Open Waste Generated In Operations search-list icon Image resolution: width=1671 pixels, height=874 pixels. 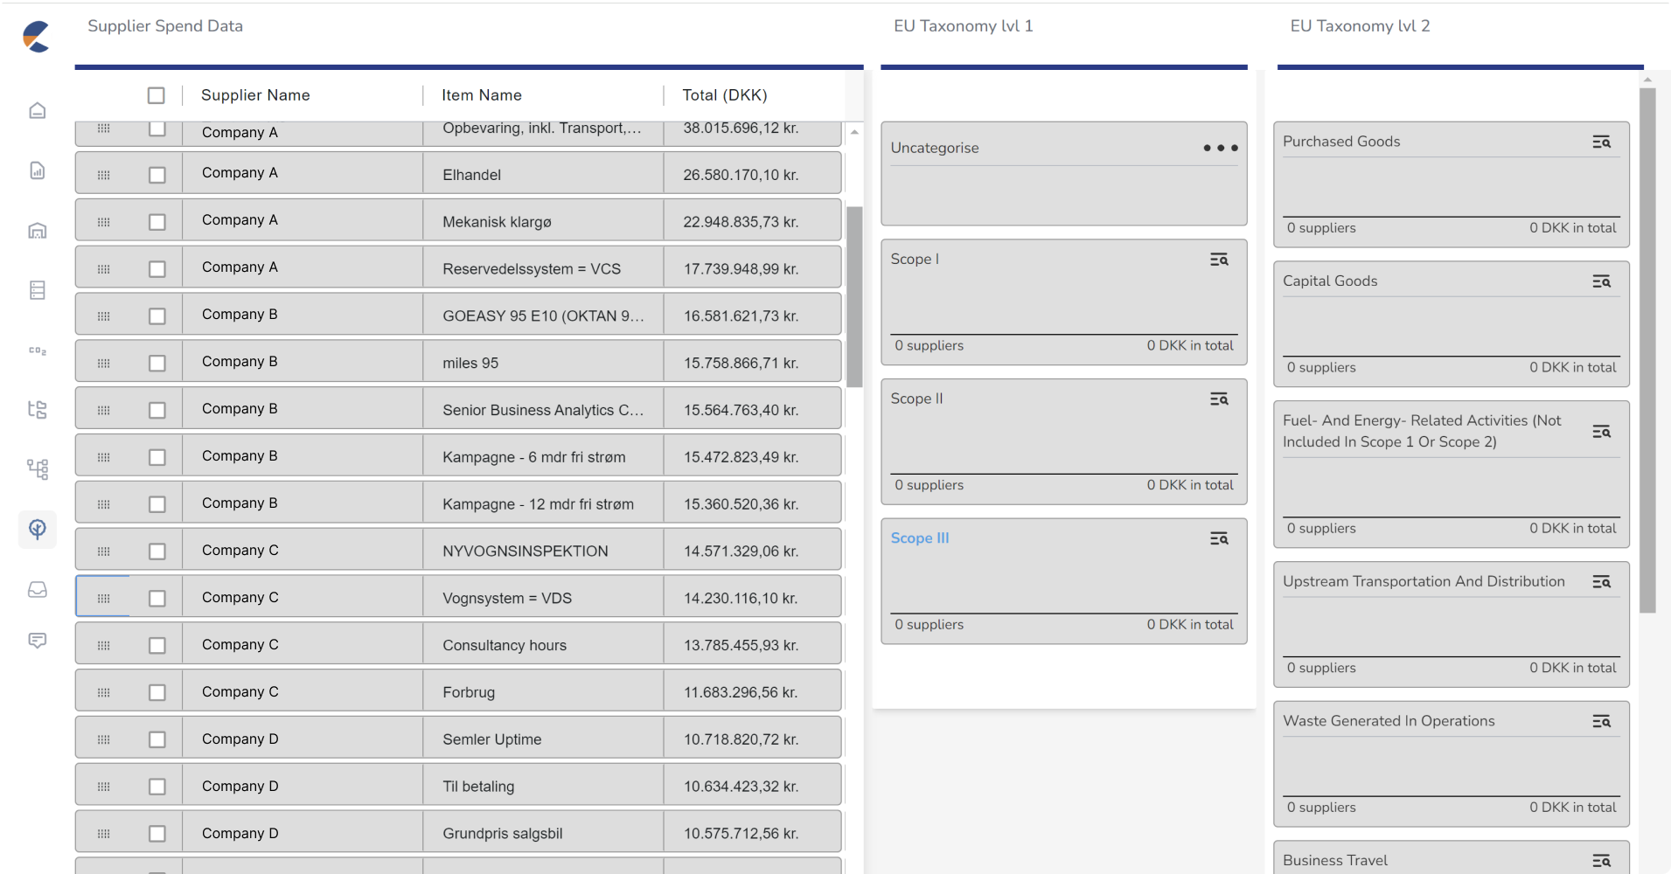[x=1601, y=721]
